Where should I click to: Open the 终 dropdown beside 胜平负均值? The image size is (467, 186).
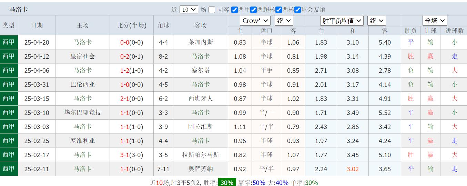pyautogui.click(x=376, y=21)
